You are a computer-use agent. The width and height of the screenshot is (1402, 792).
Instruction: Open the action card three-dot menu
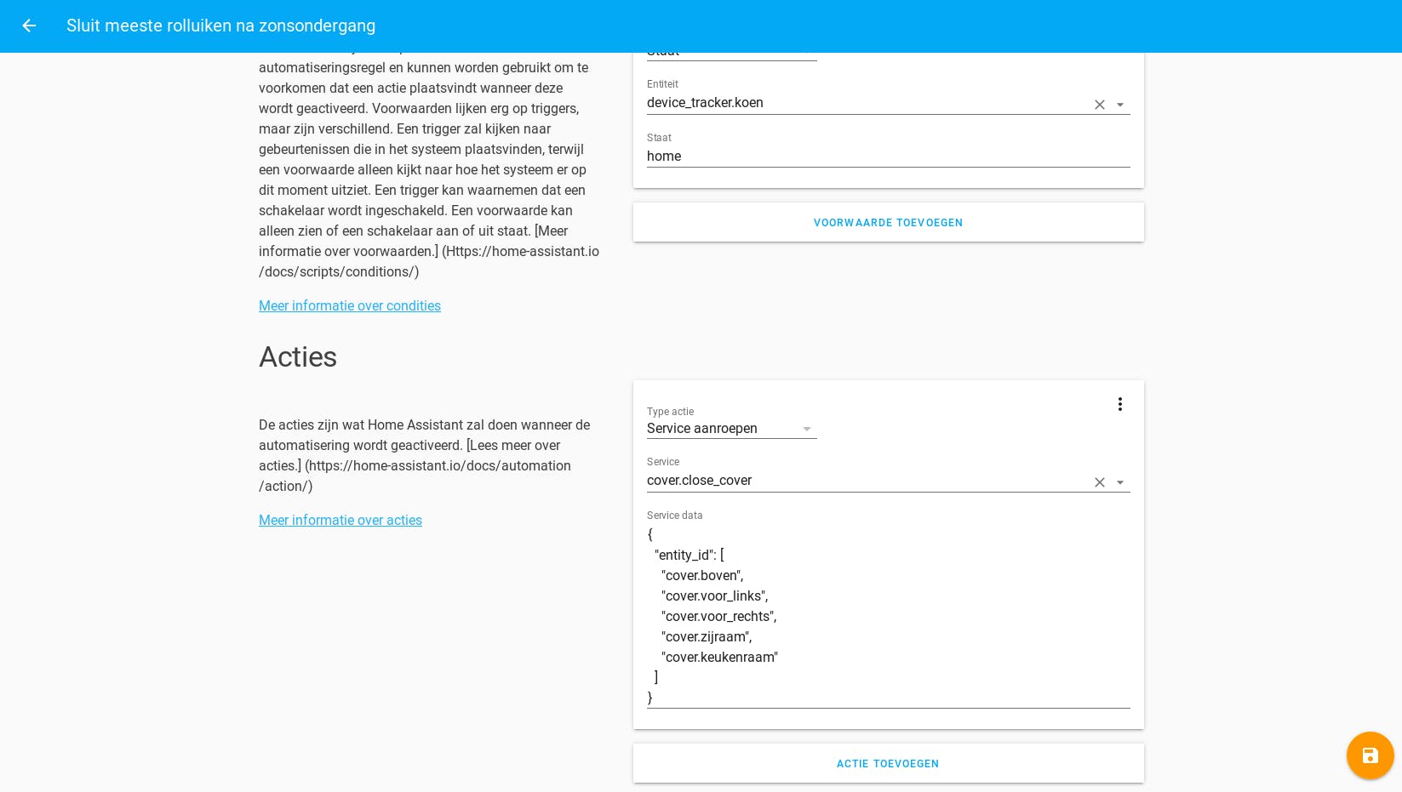coord(1120,404)
